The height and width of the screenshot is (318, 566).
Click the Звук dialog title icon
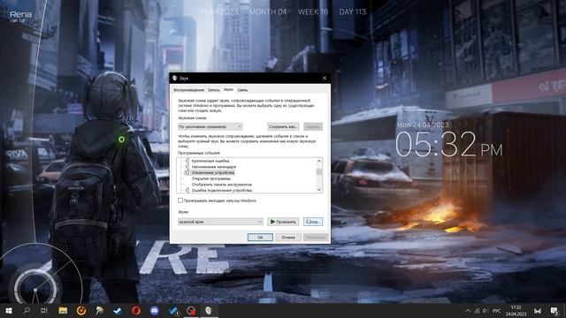pyautogui.click(x=175, y=78)
